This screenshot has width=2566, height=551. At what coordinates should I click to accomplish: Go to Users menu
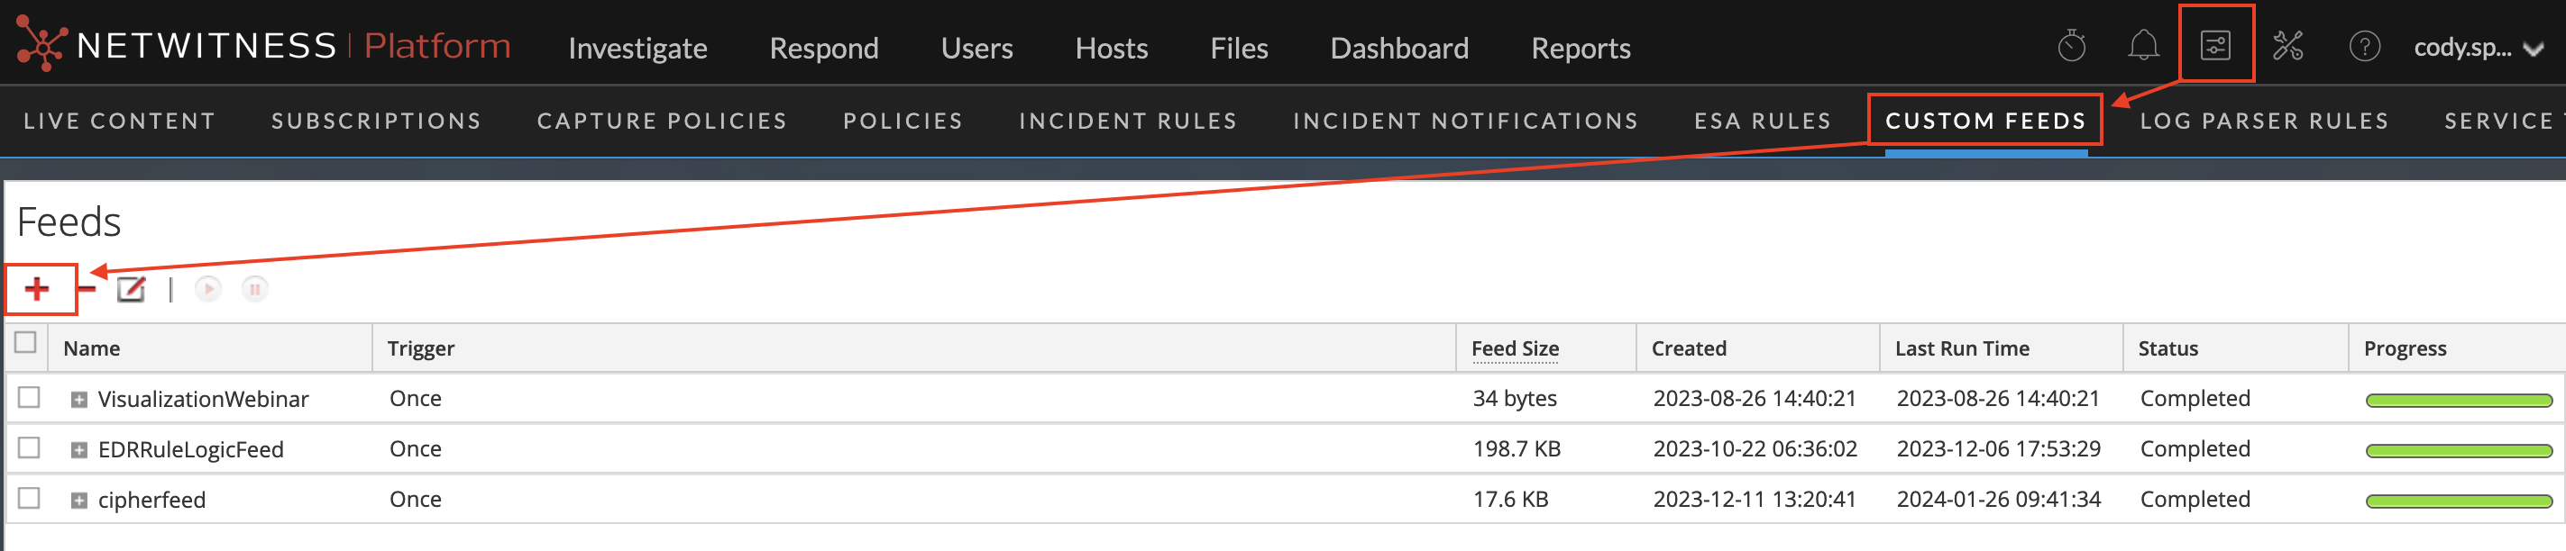(x=976, y=48)
